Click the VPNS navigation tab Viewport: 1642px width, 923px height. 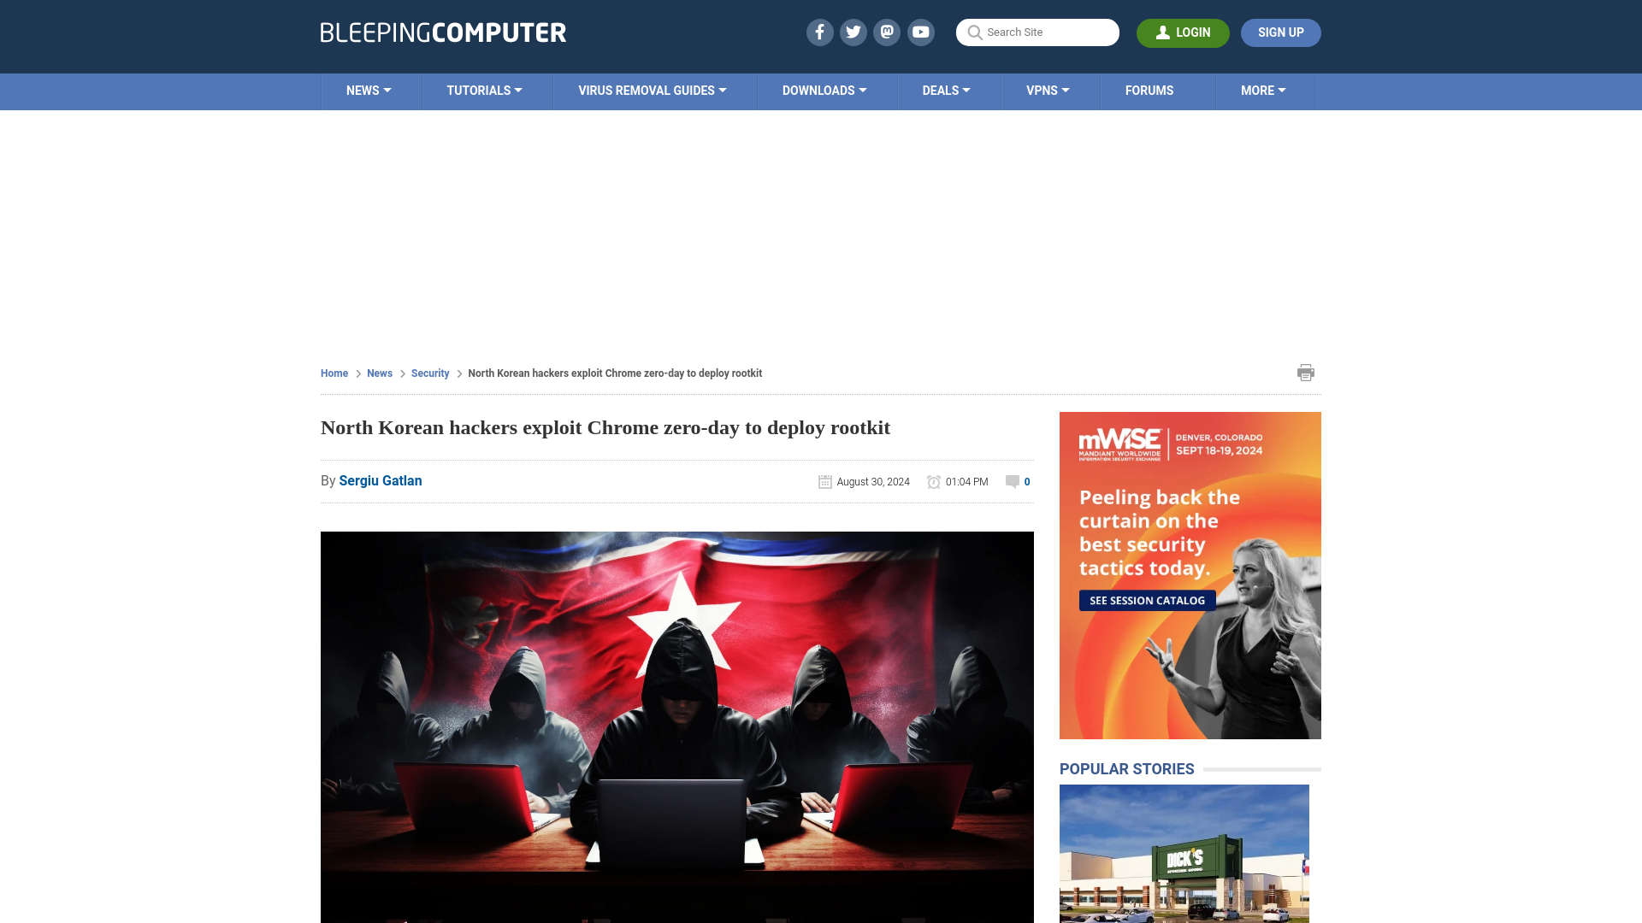click(x=1048, y=91)
